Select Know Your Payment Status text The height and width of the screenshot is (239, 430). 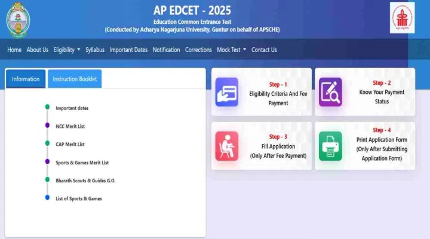point(382,97)
